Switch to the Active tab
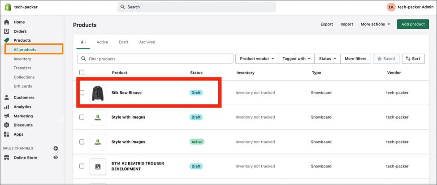Screen dimensions: 437x185 [102, 42]
